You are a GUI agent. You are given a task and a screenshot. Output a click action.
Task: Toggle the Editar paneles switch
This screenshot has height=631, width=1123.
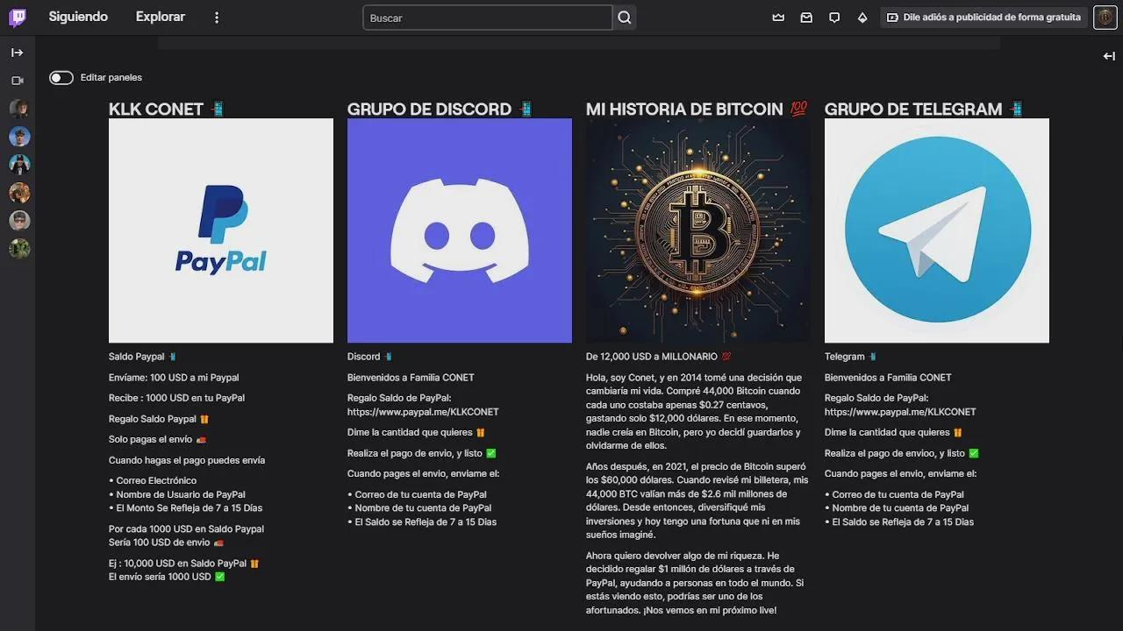coord(61,78)
